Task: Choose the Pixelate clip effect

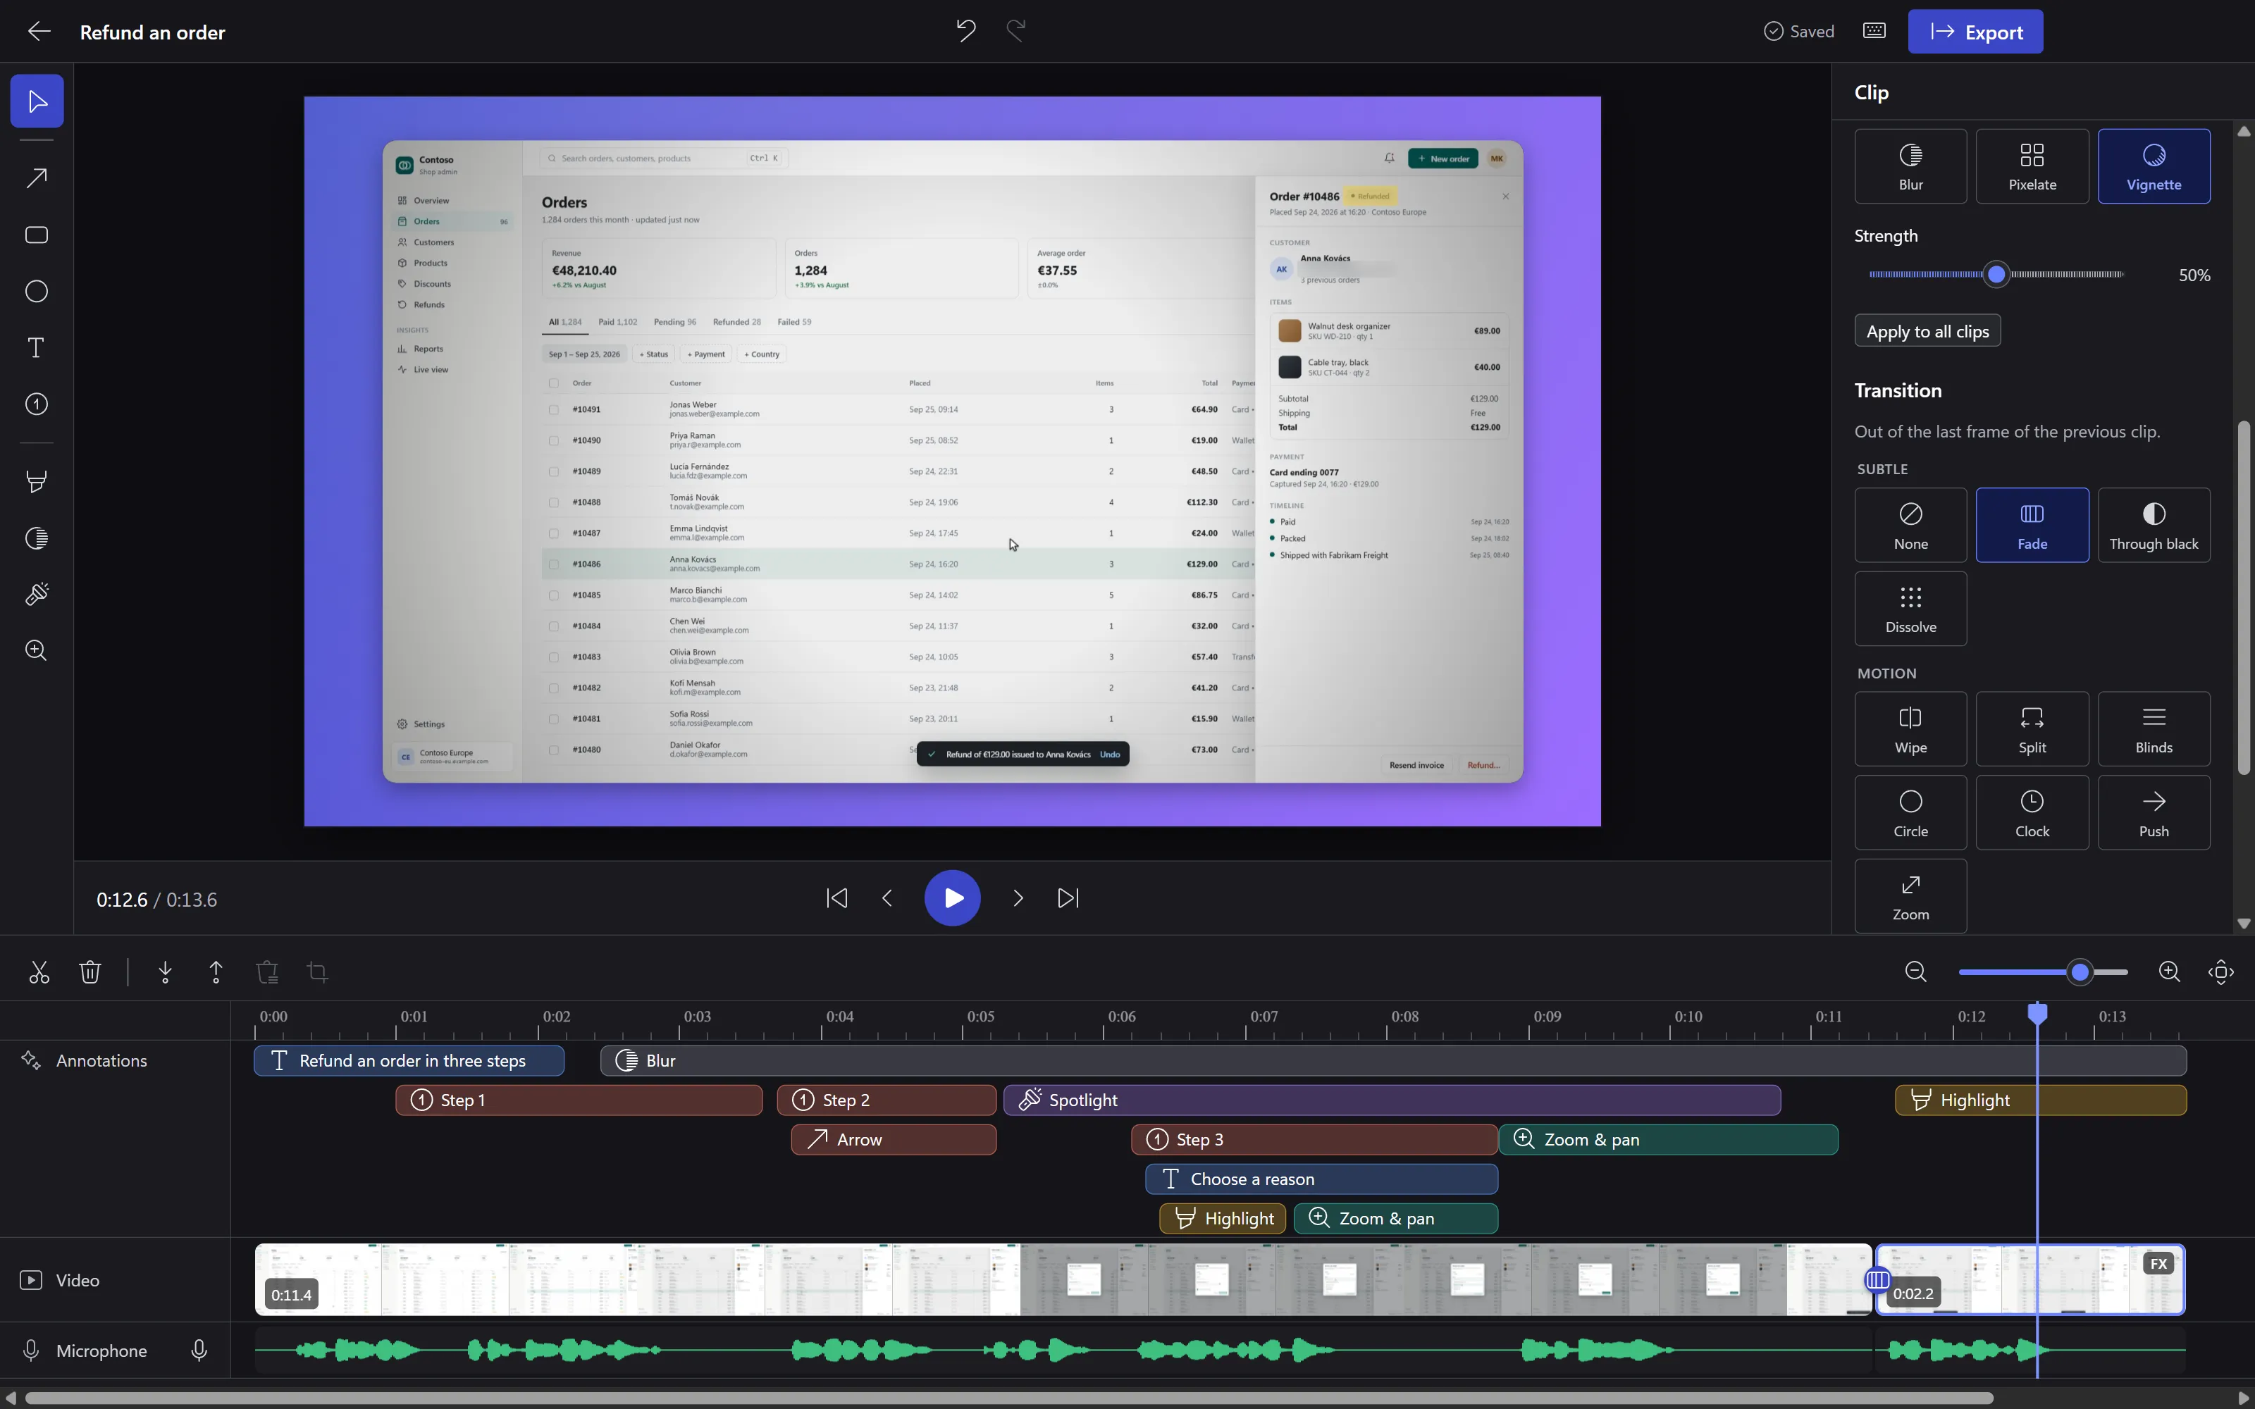Action: 2032,166
